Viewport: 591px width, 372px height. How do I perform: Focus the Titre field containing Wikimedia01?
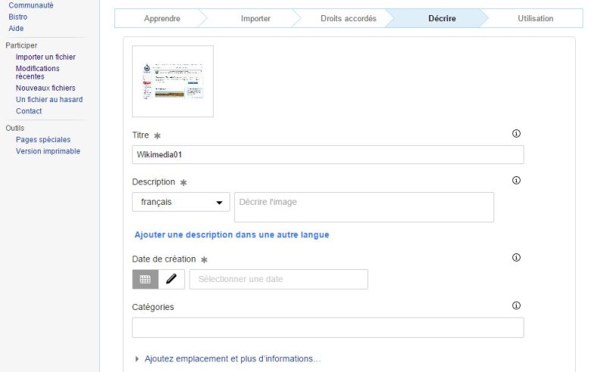coord(328,154)
